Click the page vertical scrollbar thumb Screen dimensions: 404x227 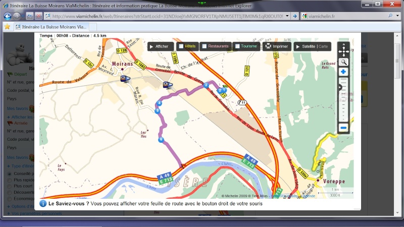coord(397,61)
